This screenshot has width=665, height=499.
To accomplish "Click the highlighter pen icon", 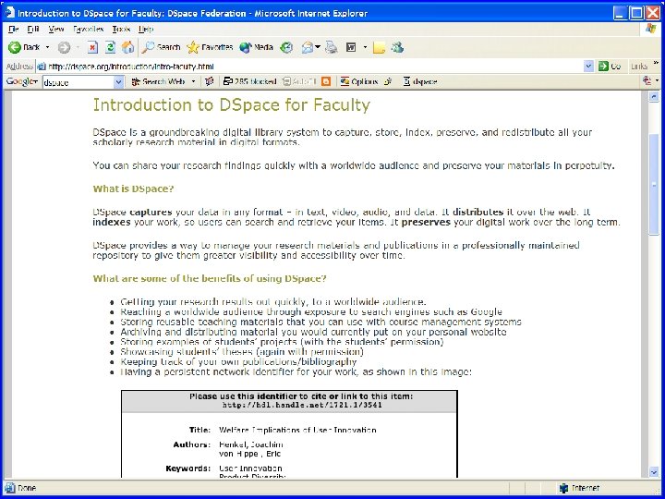I will [x=388, y=81].
